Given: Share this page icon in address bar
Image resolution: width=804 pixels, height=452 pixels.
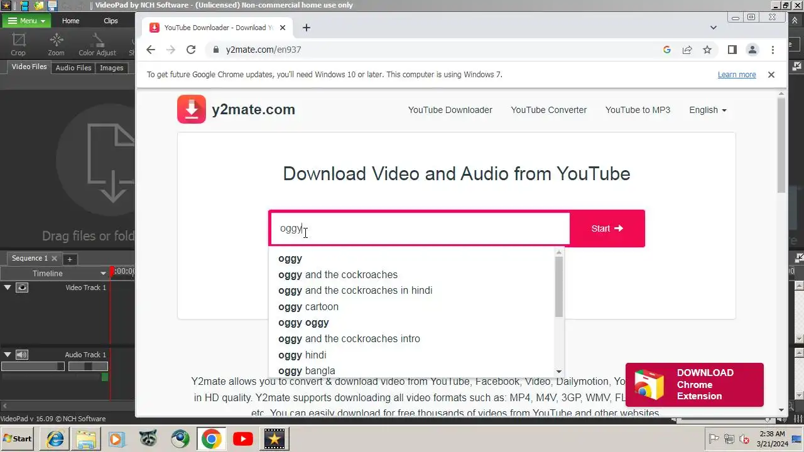Looking at the screenshot, I should [x=687, y=50].
